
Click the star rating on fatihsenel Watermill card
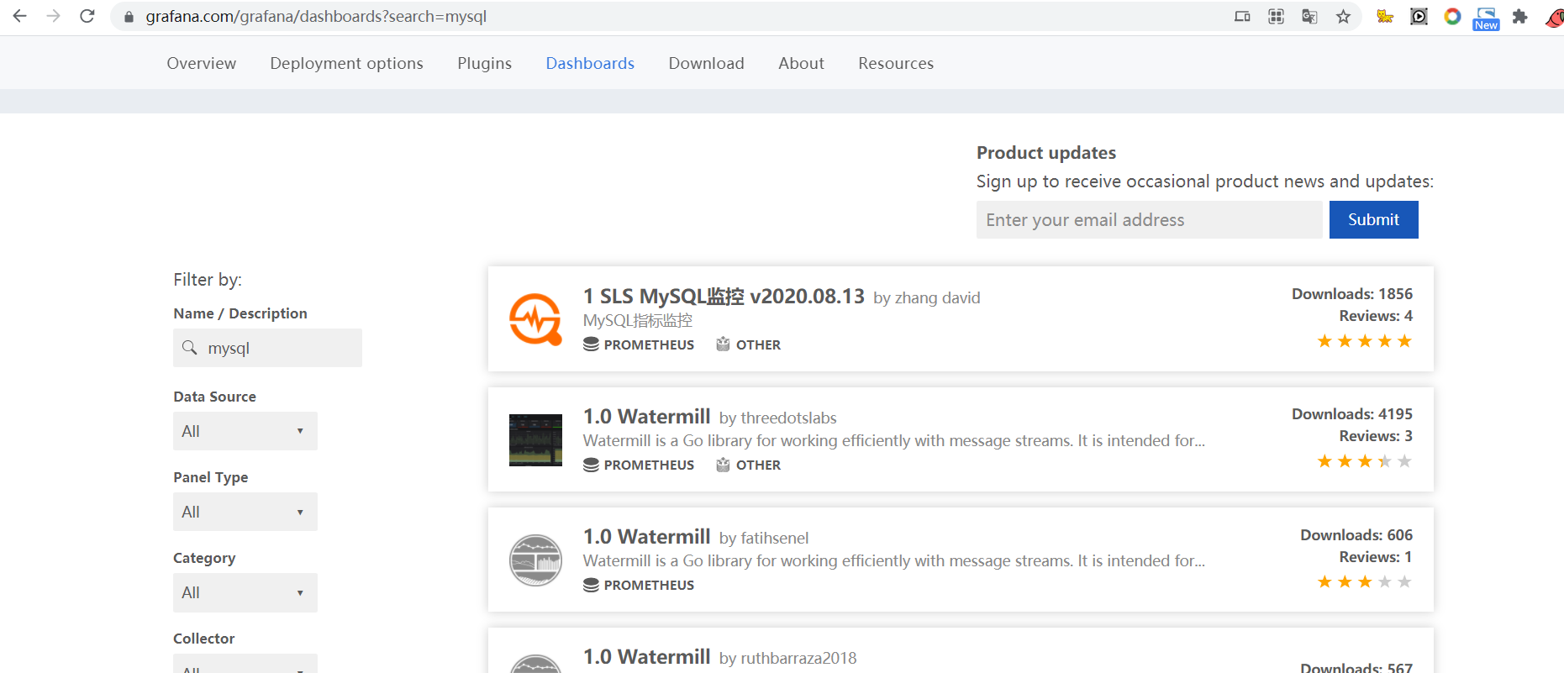(1364, 581)
